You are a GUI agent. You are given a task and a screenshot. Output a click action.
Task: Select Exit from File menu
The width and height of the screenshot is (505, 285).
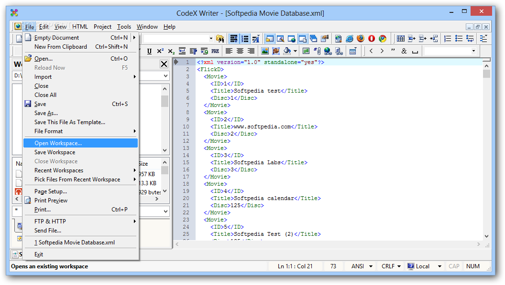[80, 254]
